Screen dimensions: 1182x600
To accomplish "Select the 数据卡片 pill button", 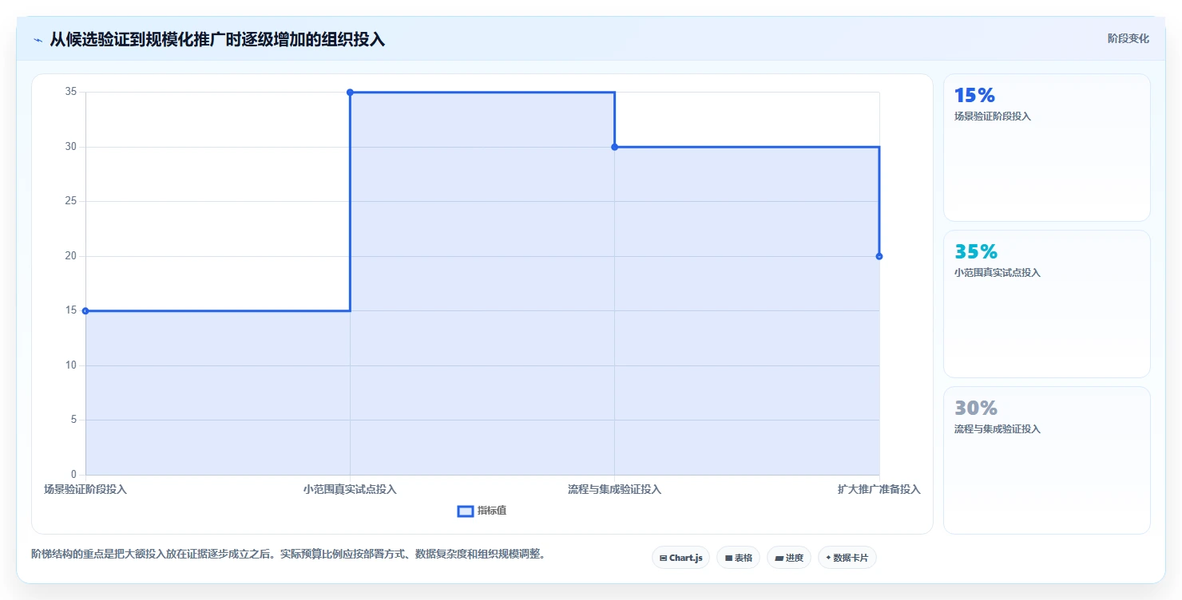I will 847,558.
